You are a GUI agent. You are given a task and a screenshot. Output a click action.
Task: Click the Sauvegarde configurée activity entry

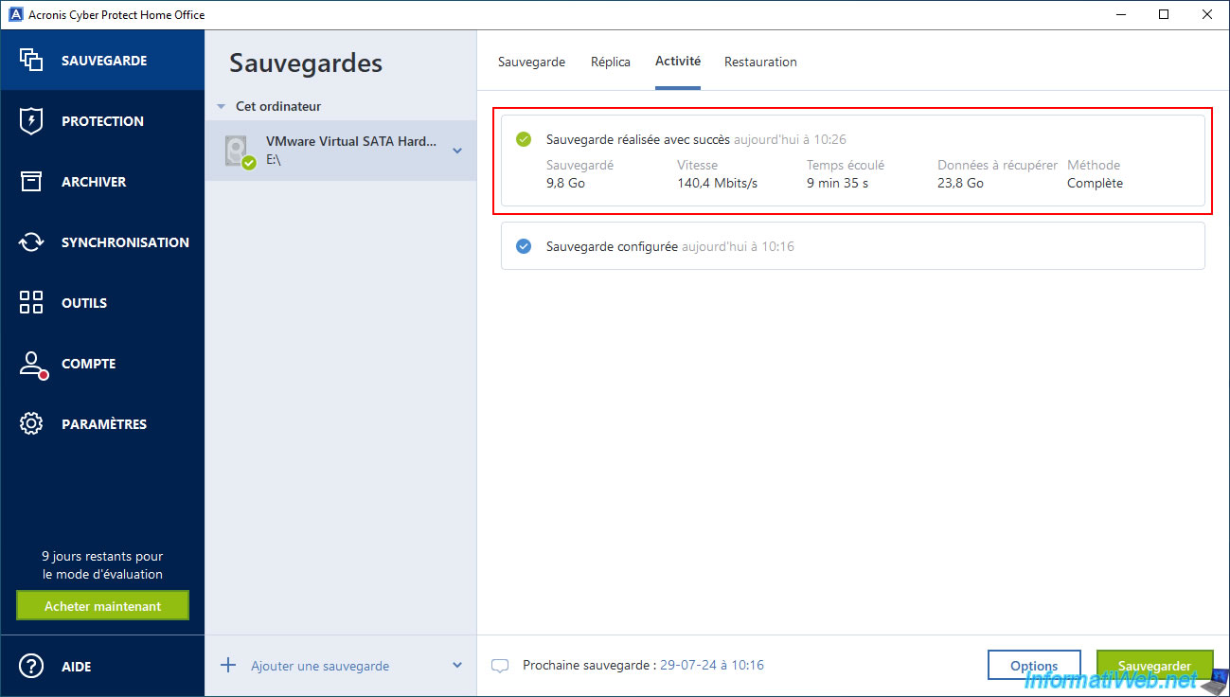click(x=852, y=246)
